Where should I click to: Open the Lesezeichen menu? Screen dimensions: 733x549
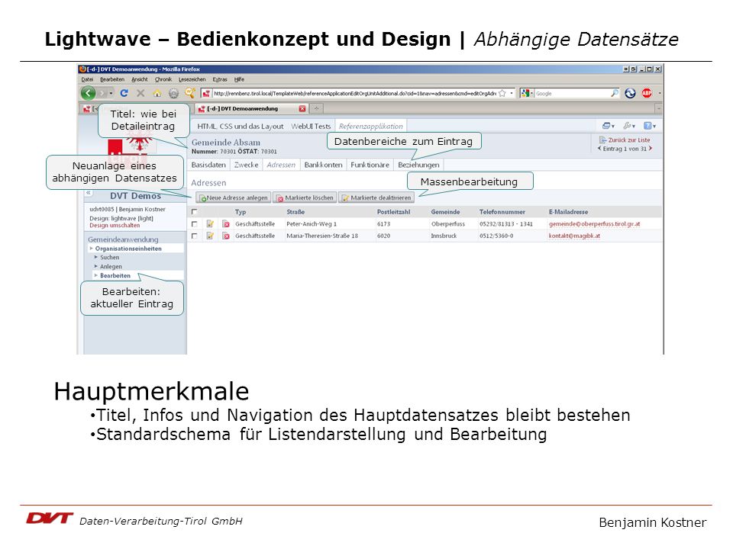(x=192, y=79)
